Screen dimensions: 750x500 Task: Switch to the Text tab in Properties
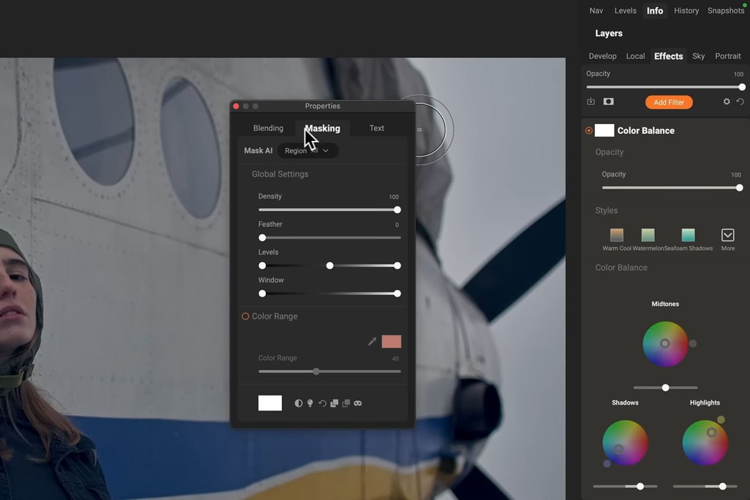pos(377,128)
